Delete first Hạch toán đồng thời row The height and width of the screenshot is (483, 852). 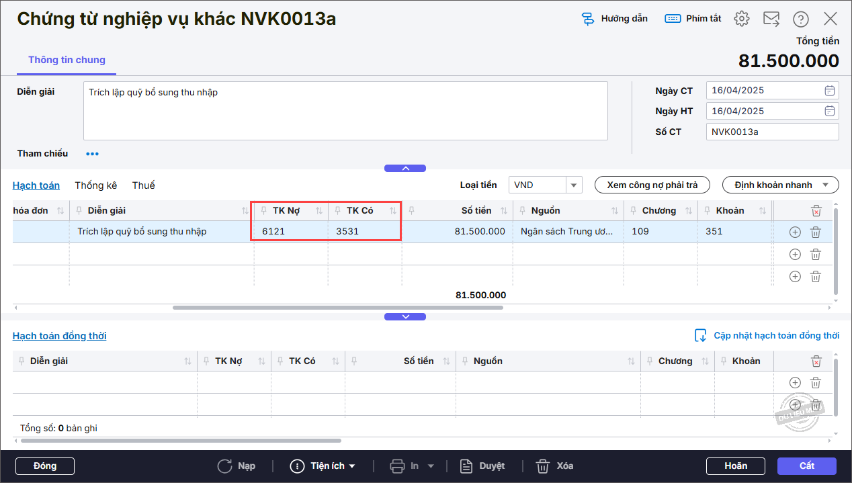[x=816, y=383]
